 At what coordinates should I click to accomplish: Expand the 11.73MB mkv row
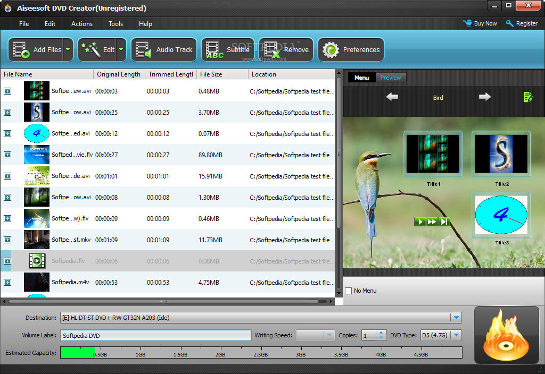pos(7,240)
